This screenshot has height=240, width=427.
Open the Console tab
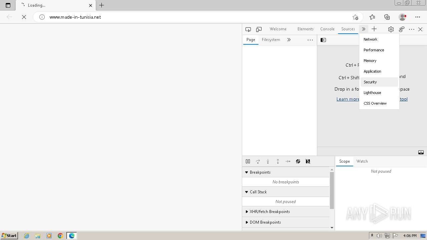tap(327, 29)
